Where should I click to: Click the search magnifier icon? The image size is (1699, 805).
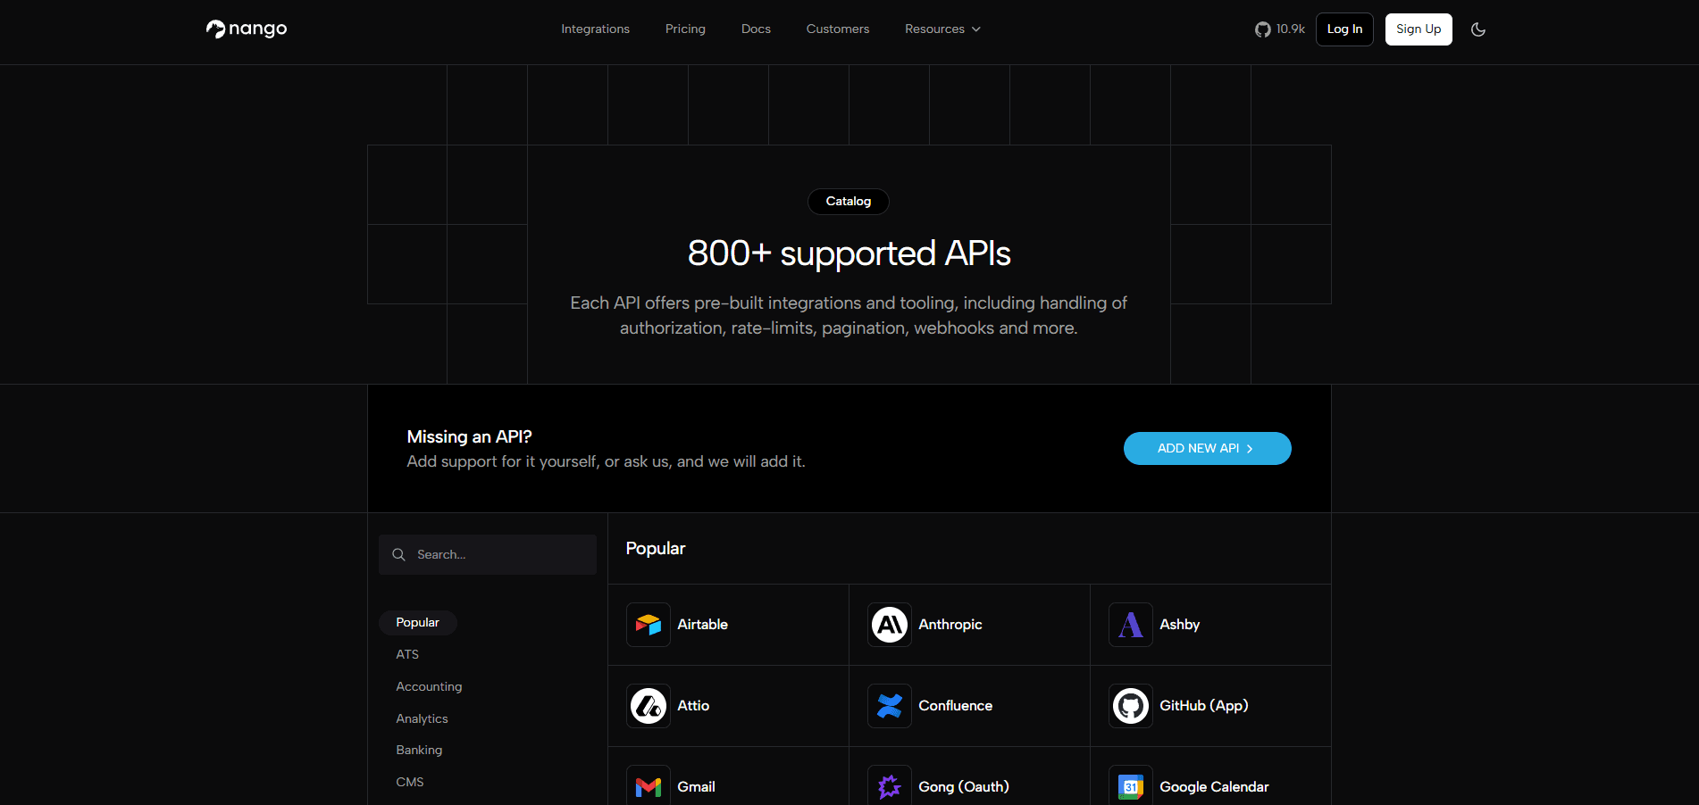(x=399, y=554)
